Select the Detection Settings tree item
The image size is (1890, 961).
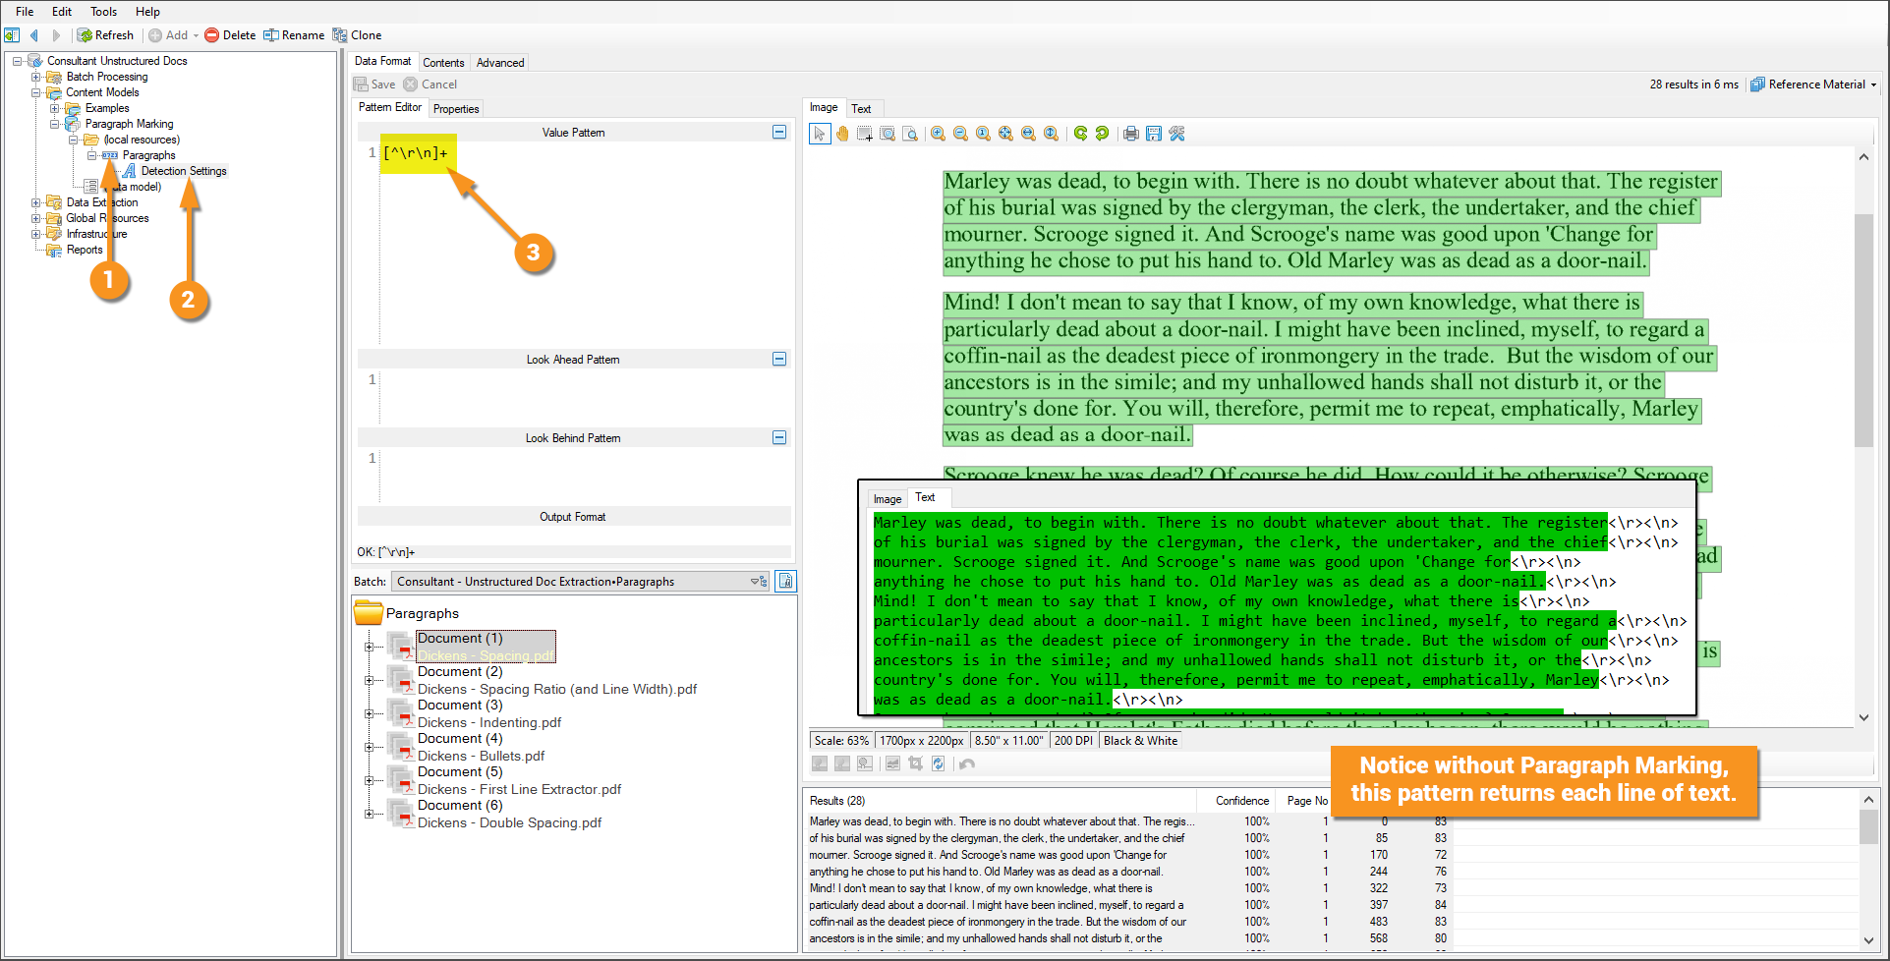click(184, 171)
